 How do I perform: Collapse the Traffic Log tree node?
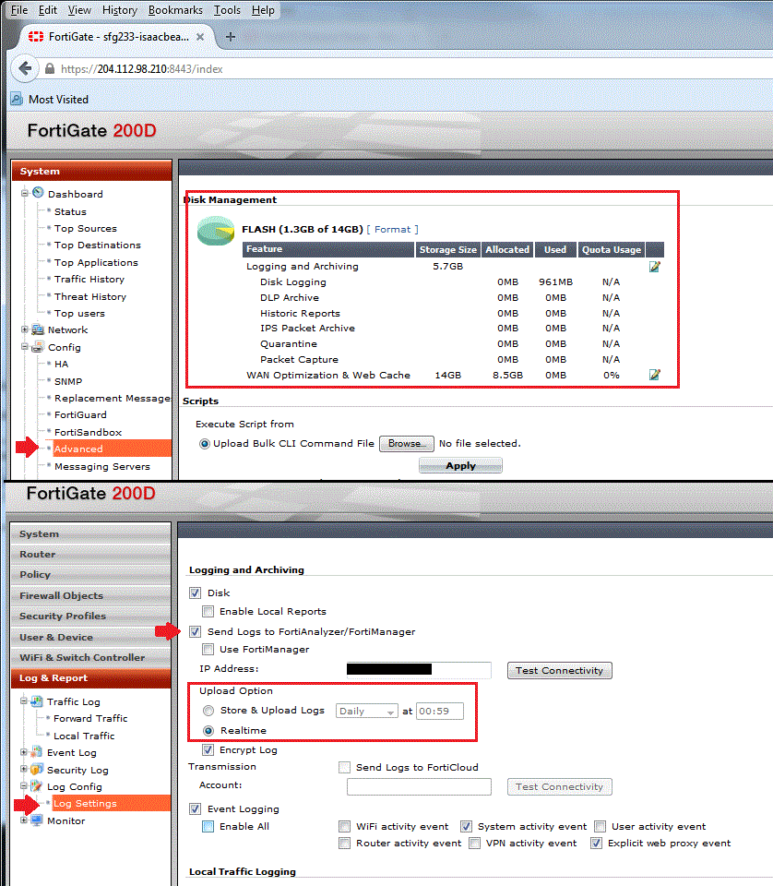24,701
